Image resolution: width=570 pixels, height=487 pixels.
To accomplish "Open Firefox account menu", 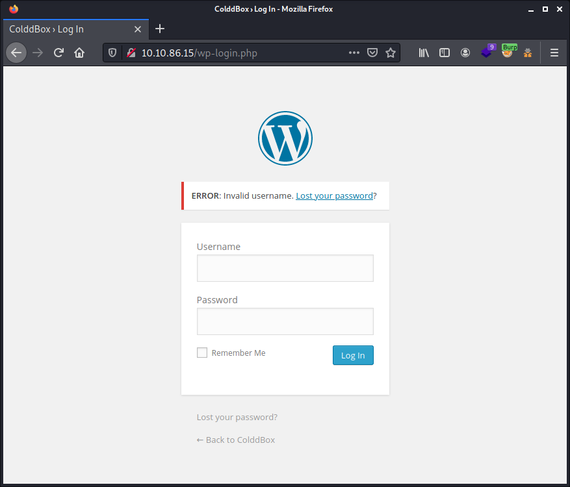I will (x=465, y=53).
